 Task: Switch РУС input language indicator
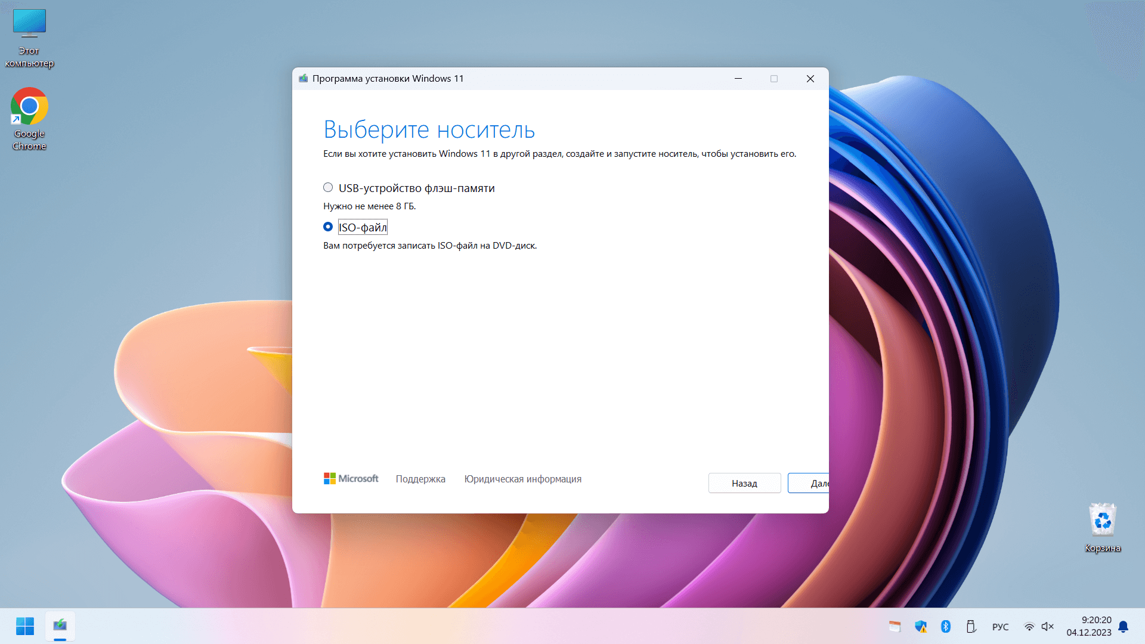(1000, 627)
